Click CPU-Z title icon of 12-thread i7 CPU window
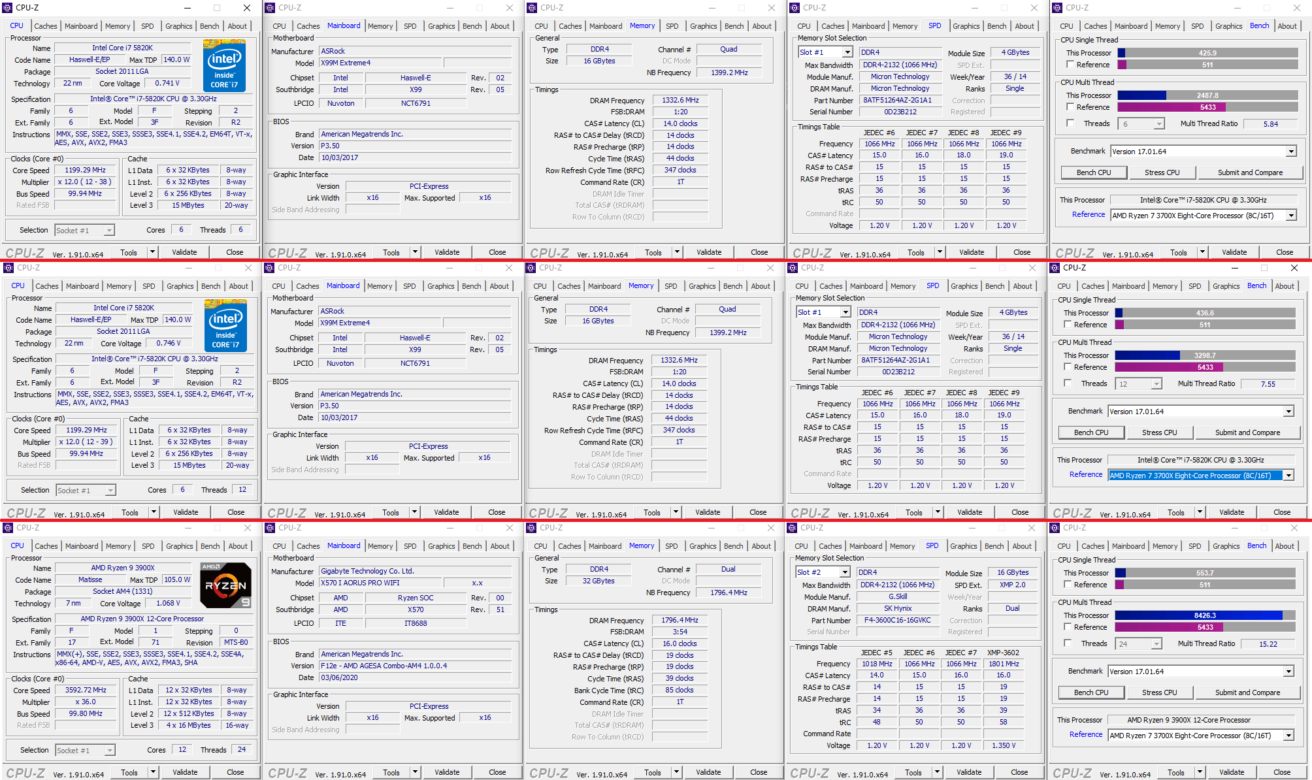The image size is (1312, 780). click(8, 268)
